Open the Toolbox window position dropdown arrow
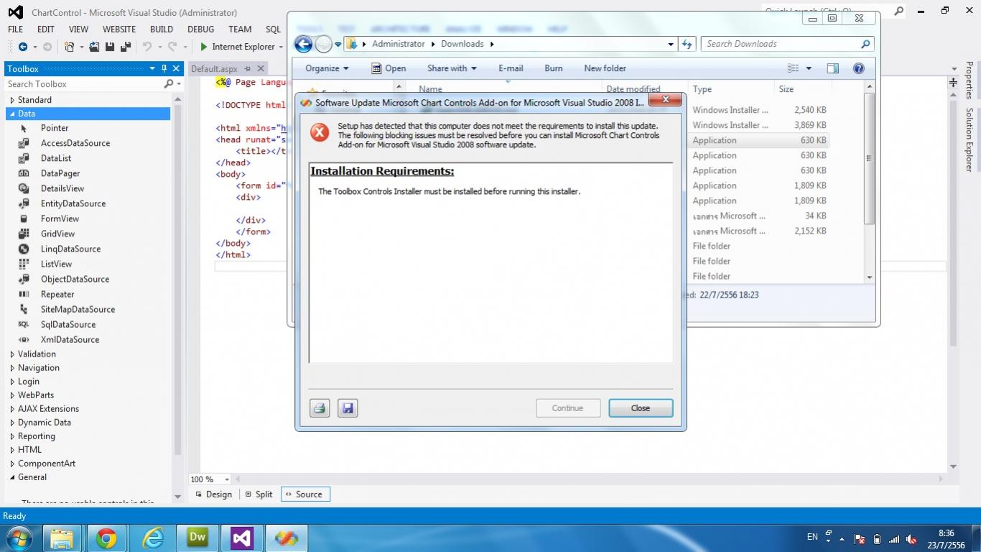 pos(152,68)
